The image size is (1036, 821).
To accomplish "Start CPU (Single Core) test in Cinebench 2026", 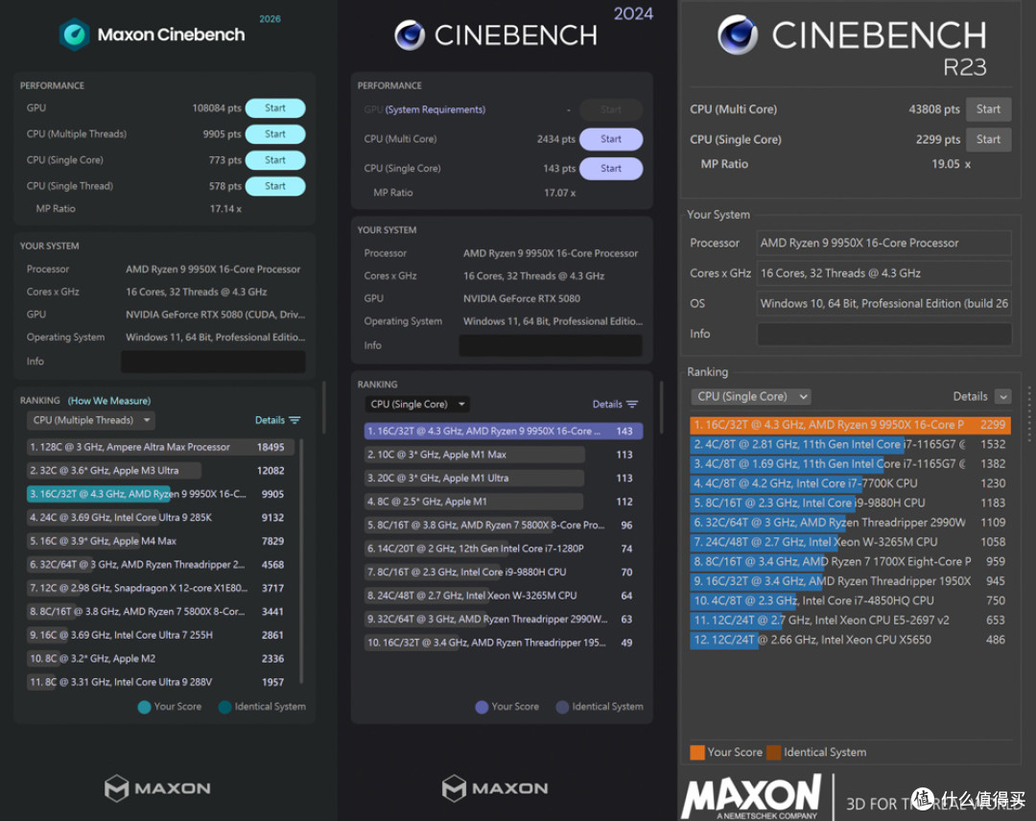I will coord(275,160).
